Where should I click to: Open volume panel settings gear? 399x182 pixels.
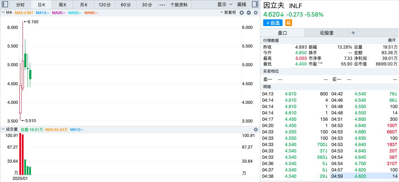pos(255,130)
